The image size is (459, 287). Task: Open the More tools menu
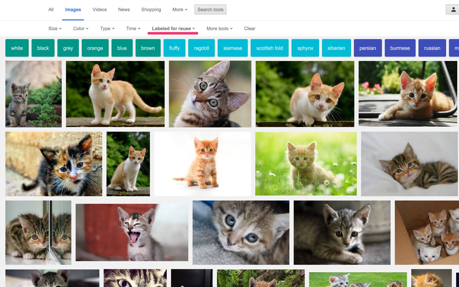point(219,28)
